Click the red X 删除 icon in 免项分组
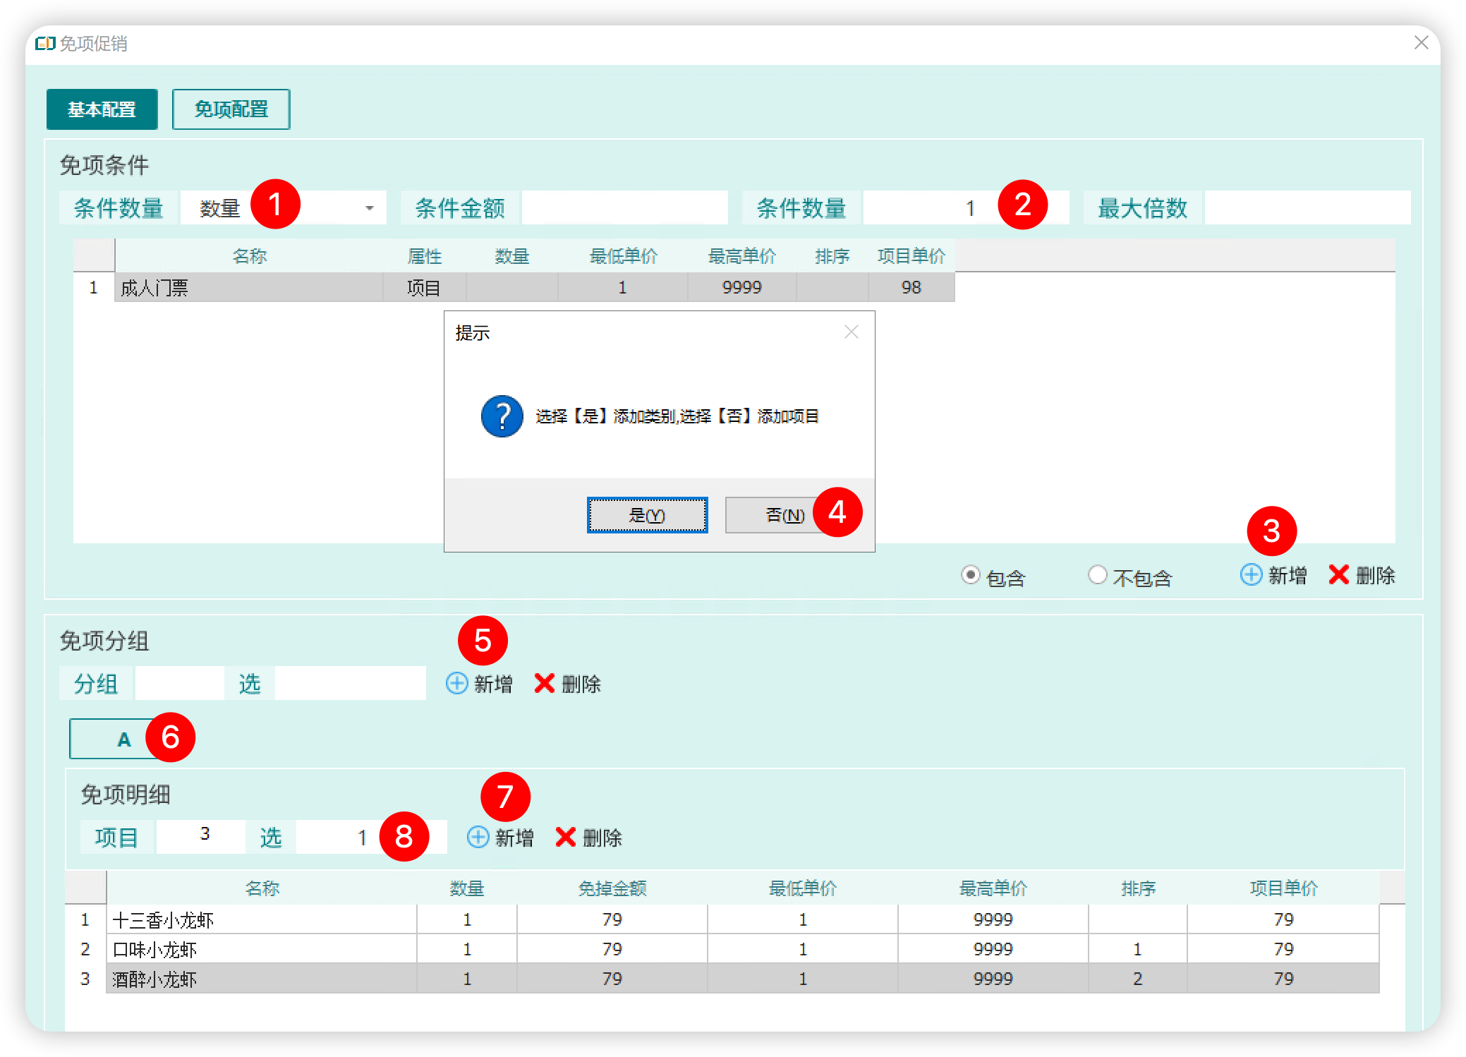This screenshot has width=1466, height=1057. [544, 683]
